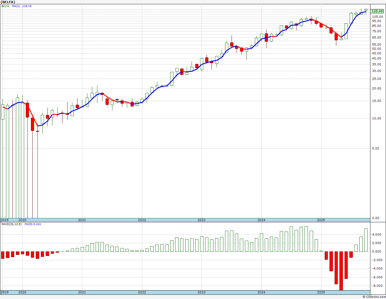Select 2020 on the price chart time axis
Image resolution: width=386 pixels, height=299 pixels.
tap(22, 220)
